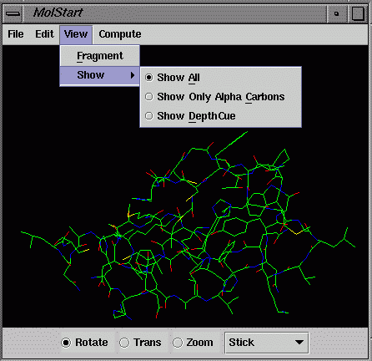Click the Show submenu arrow icon
Viewport: 372px width, 361px height.
coord(133,75)
